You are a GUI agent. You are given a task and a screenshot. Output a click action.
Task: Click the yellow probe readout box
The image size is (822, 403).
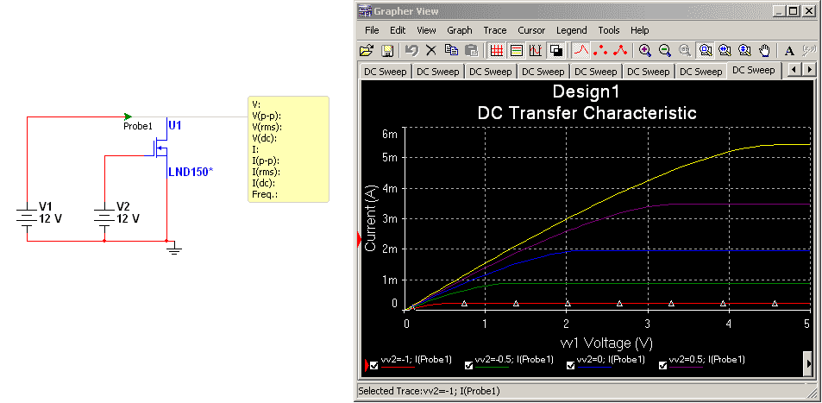pyautogui.click(x=288, y=149)
